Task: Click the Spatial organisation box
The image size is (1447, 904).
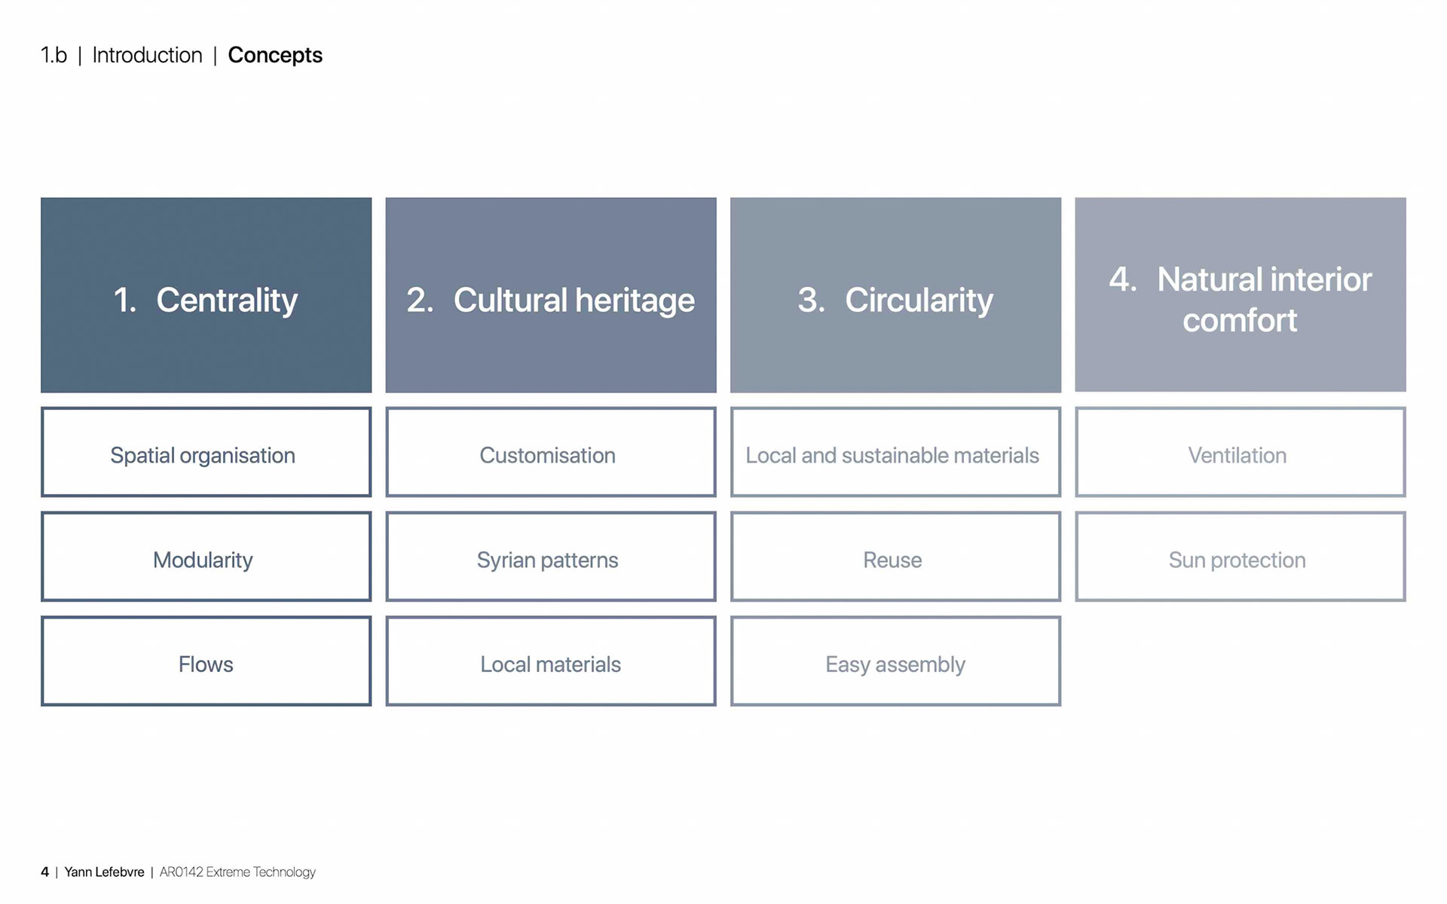Action: pyautogui.click(x=206, y=452)
